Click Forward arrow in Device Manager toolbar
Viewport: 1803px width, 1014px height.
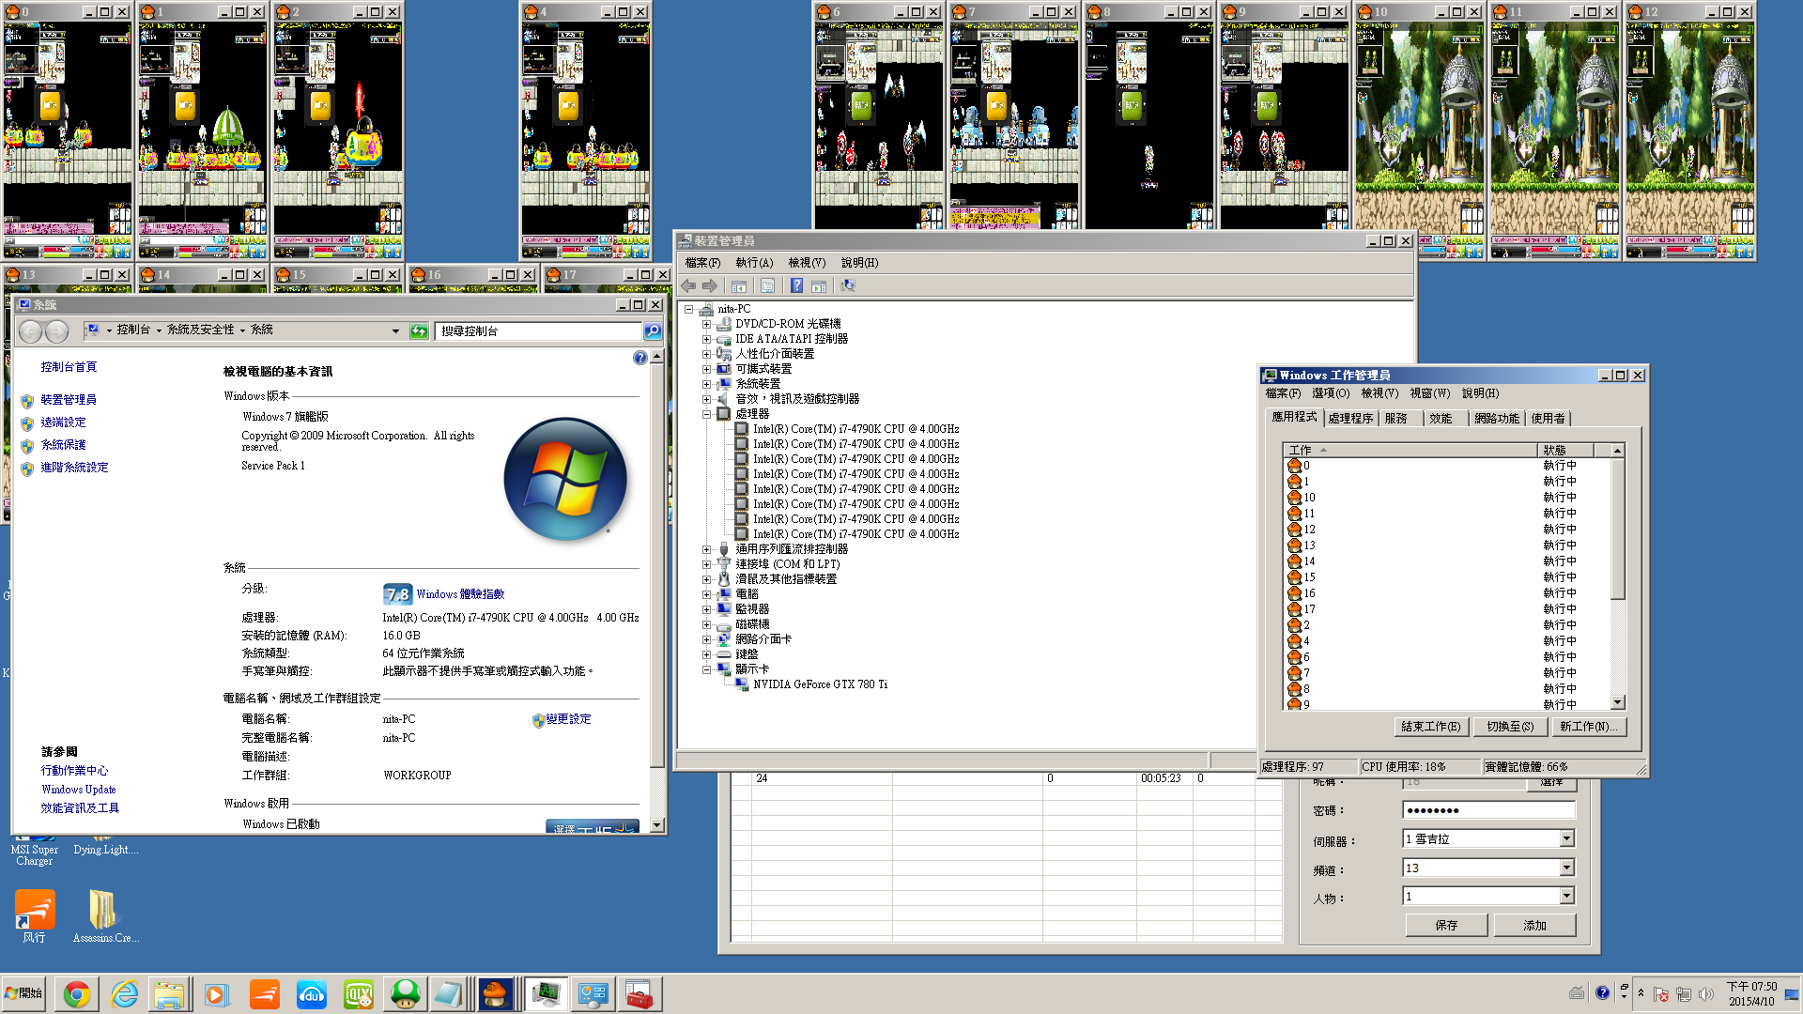pos(711,286)
